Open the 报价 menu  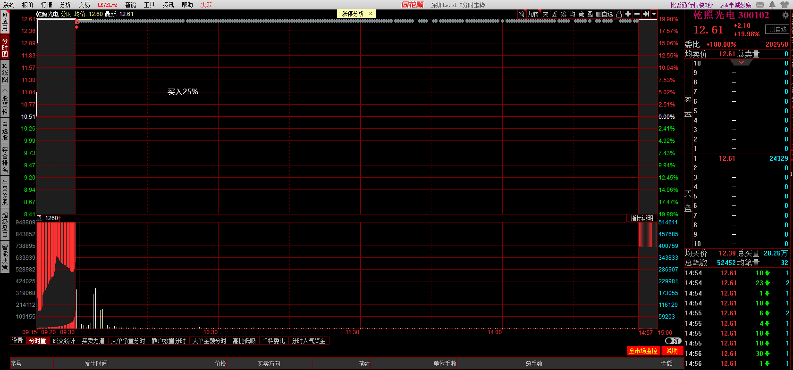[x=28, y=5]
